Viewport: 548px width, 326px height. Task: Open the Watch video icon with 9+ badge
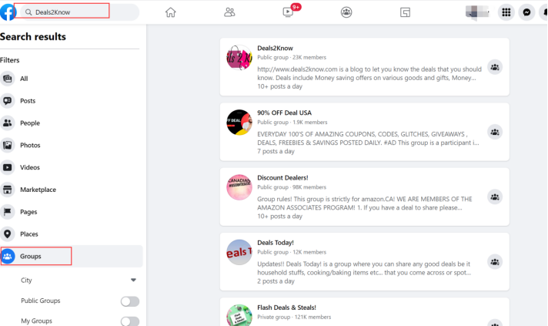(x=288, y=12)
